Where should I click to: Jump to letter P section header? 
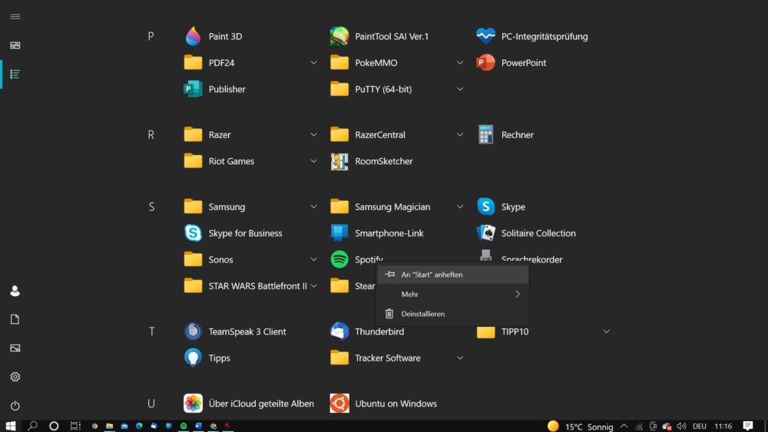point(151,36)
